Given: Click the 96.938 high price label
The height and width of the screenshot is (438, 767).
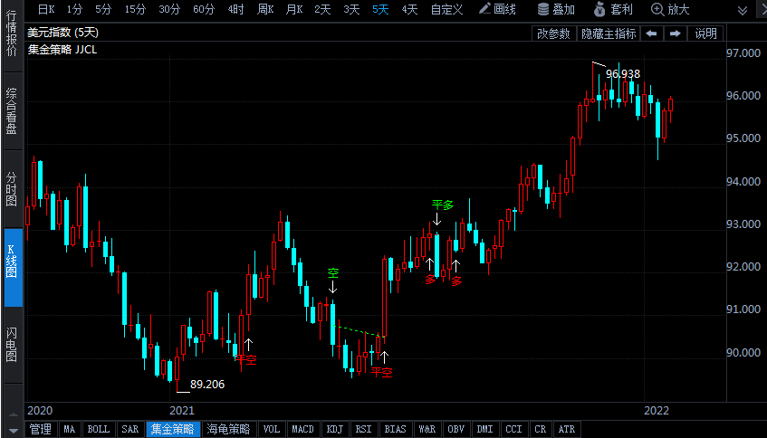Looking at the screenshot, I should click(x=623, y=74).
